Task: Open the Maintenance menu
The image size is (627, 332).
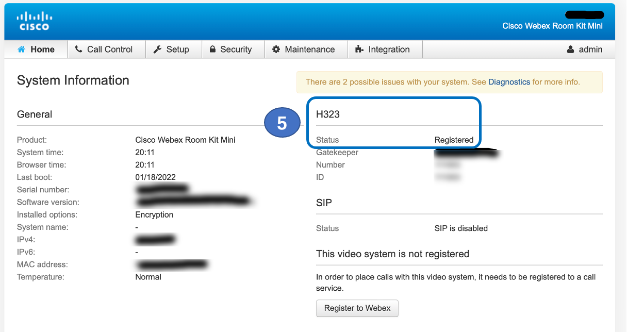Action: pos(306,49)
